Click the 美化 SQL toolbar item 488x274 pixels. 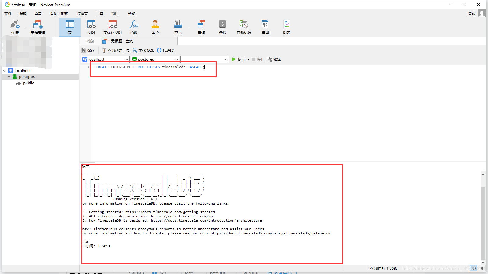click(143, 50)
